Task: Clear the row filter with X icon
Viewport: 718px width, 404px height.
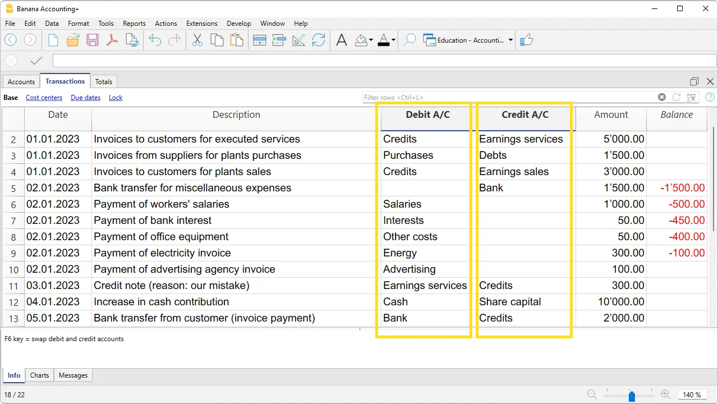Action: pos(662,97)
